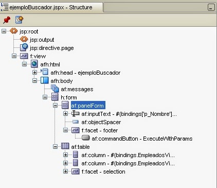Click the af:messages node icon
This screenshot has height=188, width=217.
coord(55,89)
